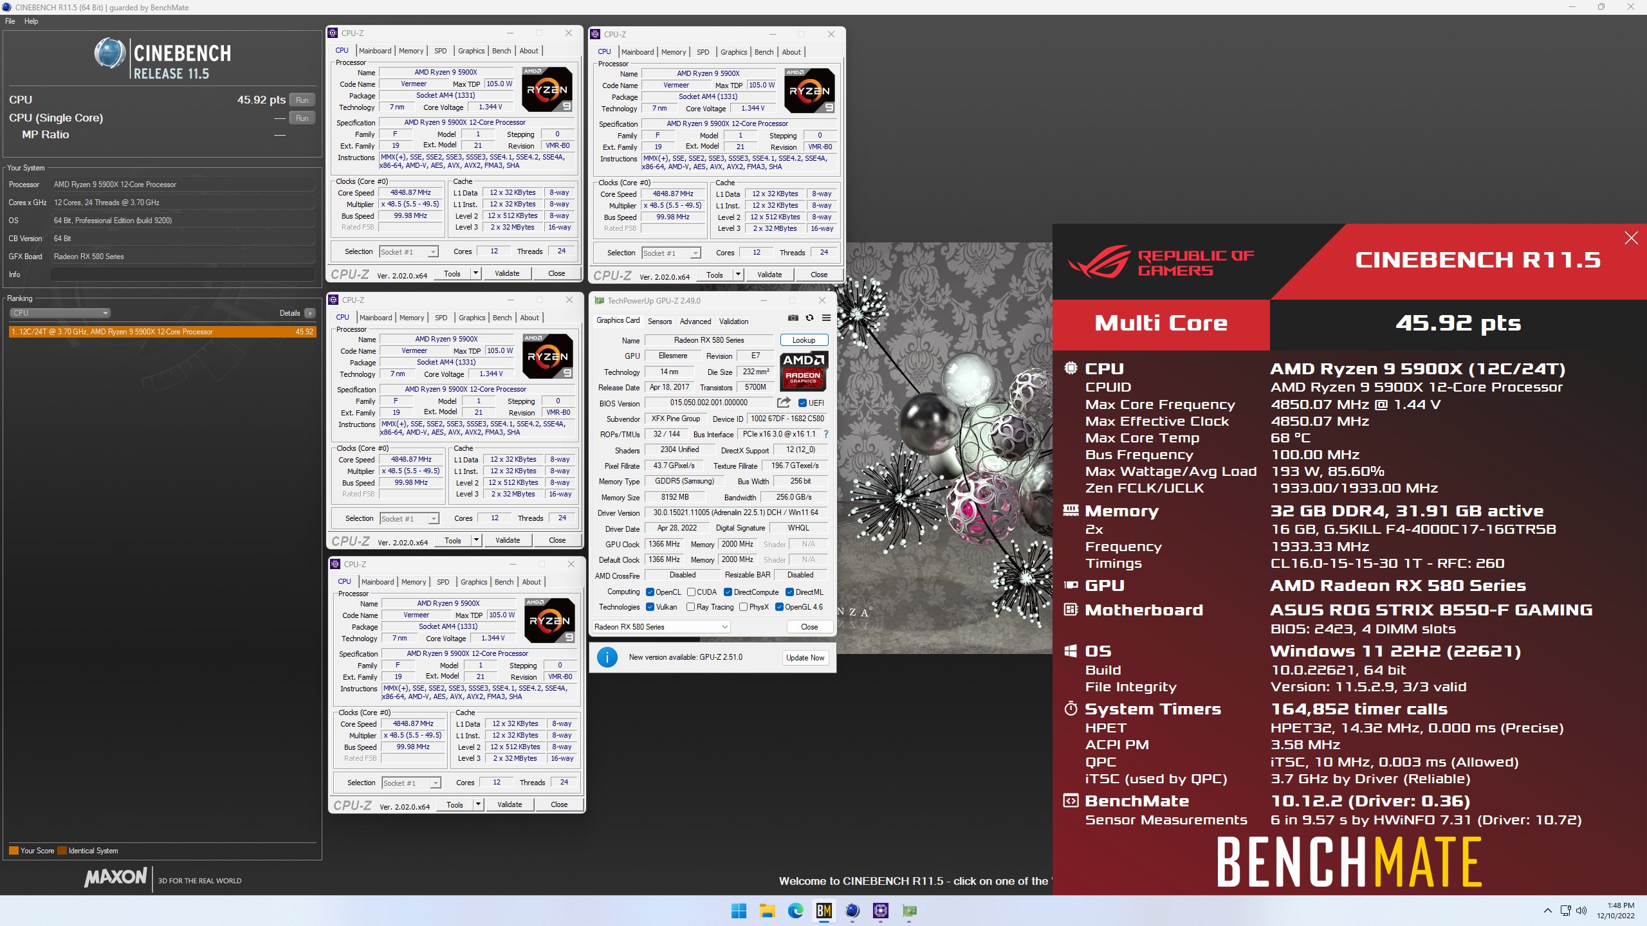Open Socket #1 selection in top-right CPU-Z
This screenshot has width=1647, height=926.
[671, 253]
